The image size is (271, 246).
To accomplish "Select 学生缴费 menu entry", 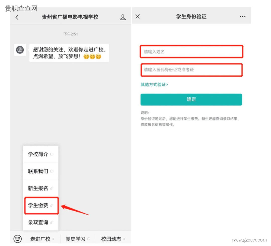I will tap(41, 205).
